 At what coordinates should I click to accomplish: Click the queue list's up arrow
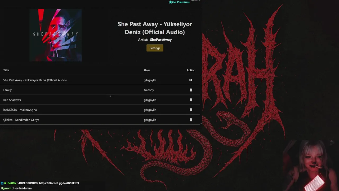(201, 76)
